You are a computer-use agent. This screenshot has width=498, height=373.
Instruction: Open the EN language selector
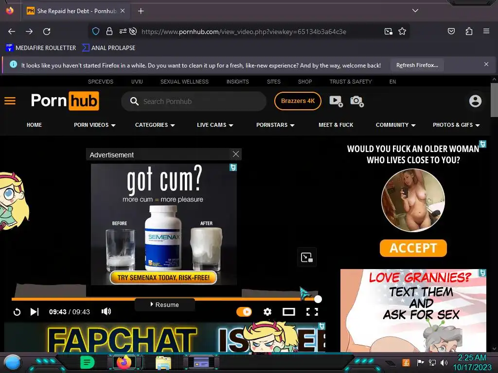click(392, 82)
